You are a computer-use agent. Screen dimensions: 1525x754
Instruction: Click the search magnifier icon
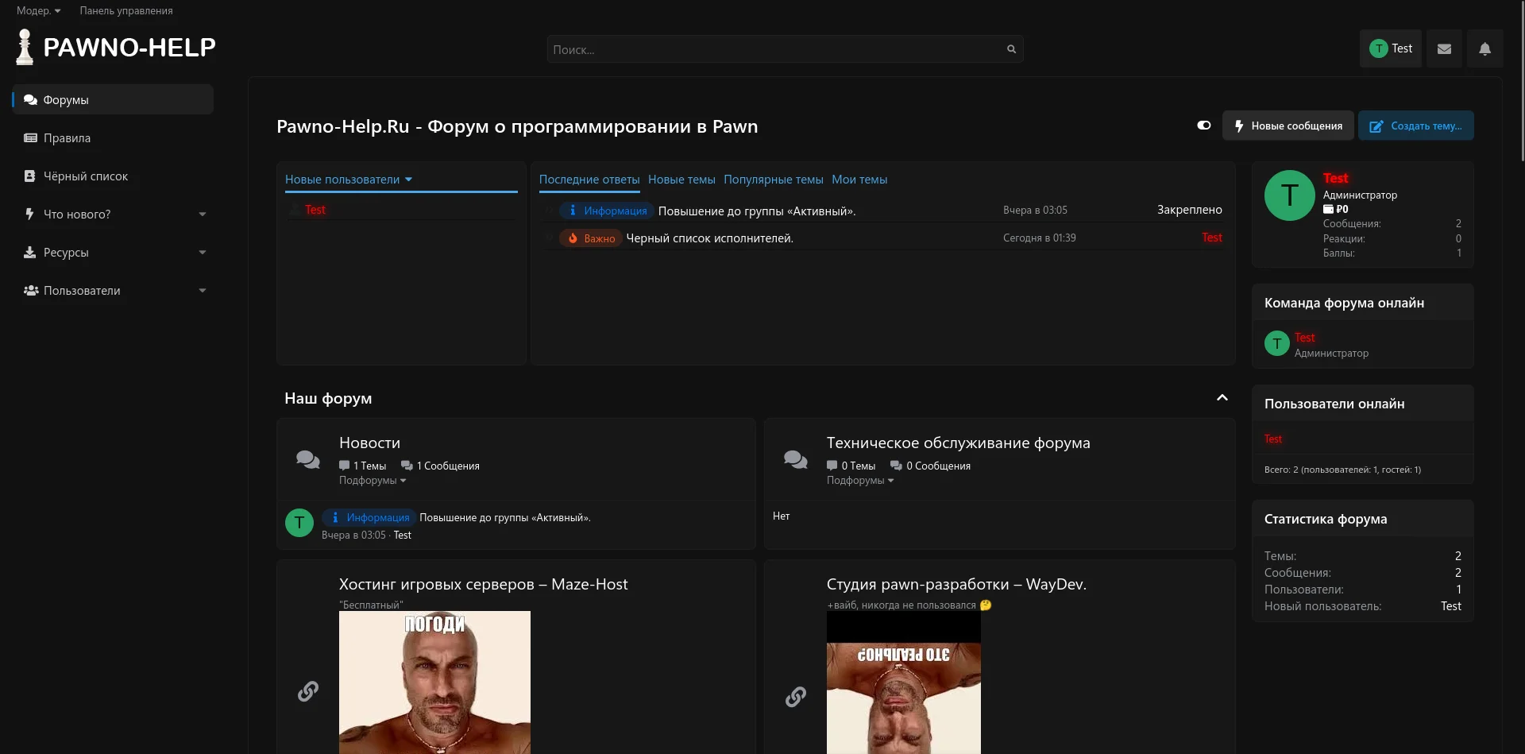point(1010,48)
